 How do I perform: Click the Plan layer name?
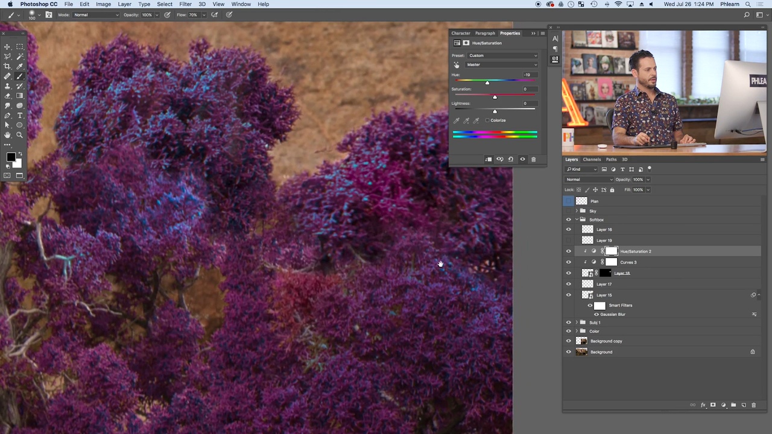(595, 201)
